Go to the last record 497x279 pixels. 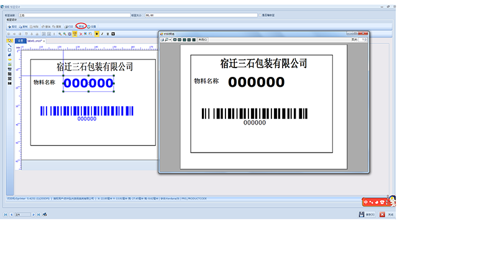[39, 215]
